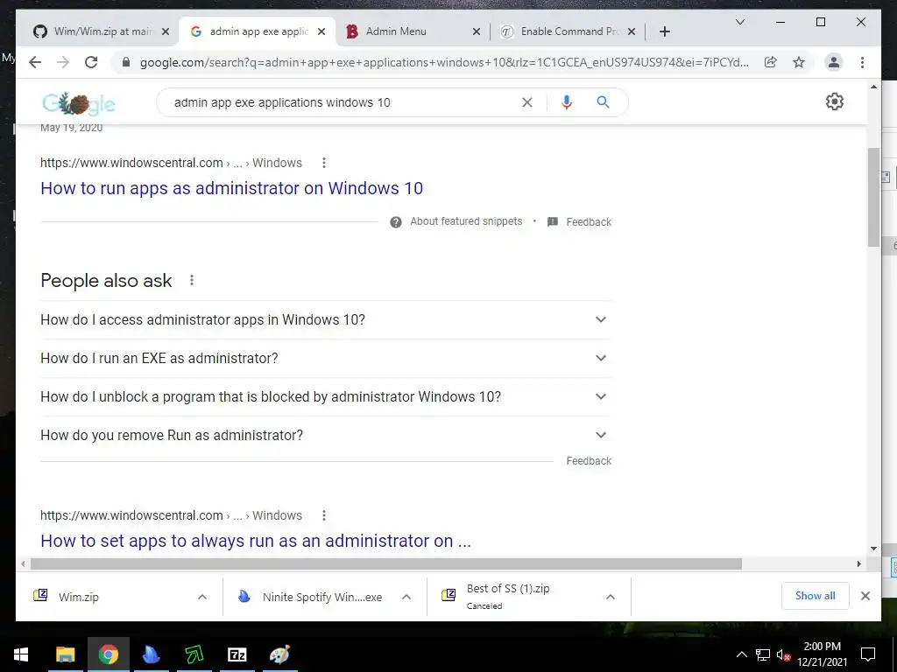Screen dimensions: 897x672
Task: Open a new browser tab
Action: (x=664, y=31)
